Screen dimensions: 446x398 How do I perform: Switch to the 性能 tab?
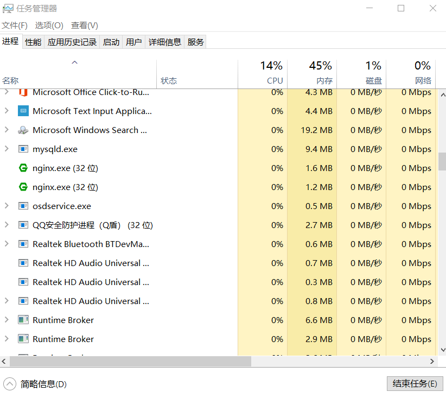33,42
